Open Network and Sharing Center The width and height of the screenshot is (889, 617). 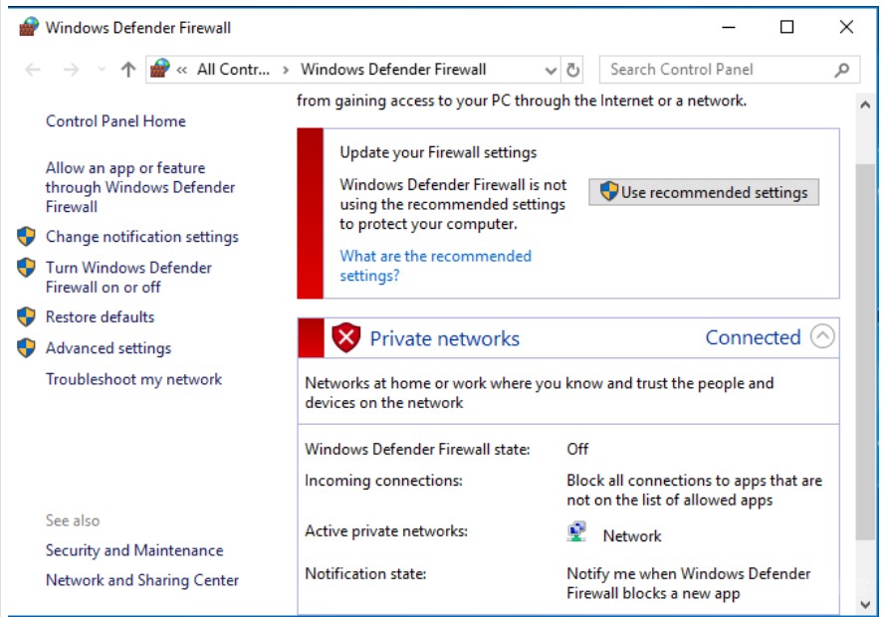(x=142, y=581)
